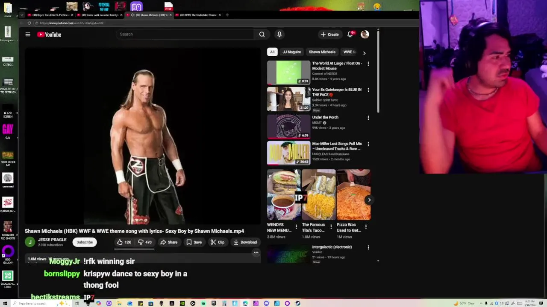Open options for Ex Gatekeeper video
547x307 pixels.
pyautogui.click(x=368, y=90)
